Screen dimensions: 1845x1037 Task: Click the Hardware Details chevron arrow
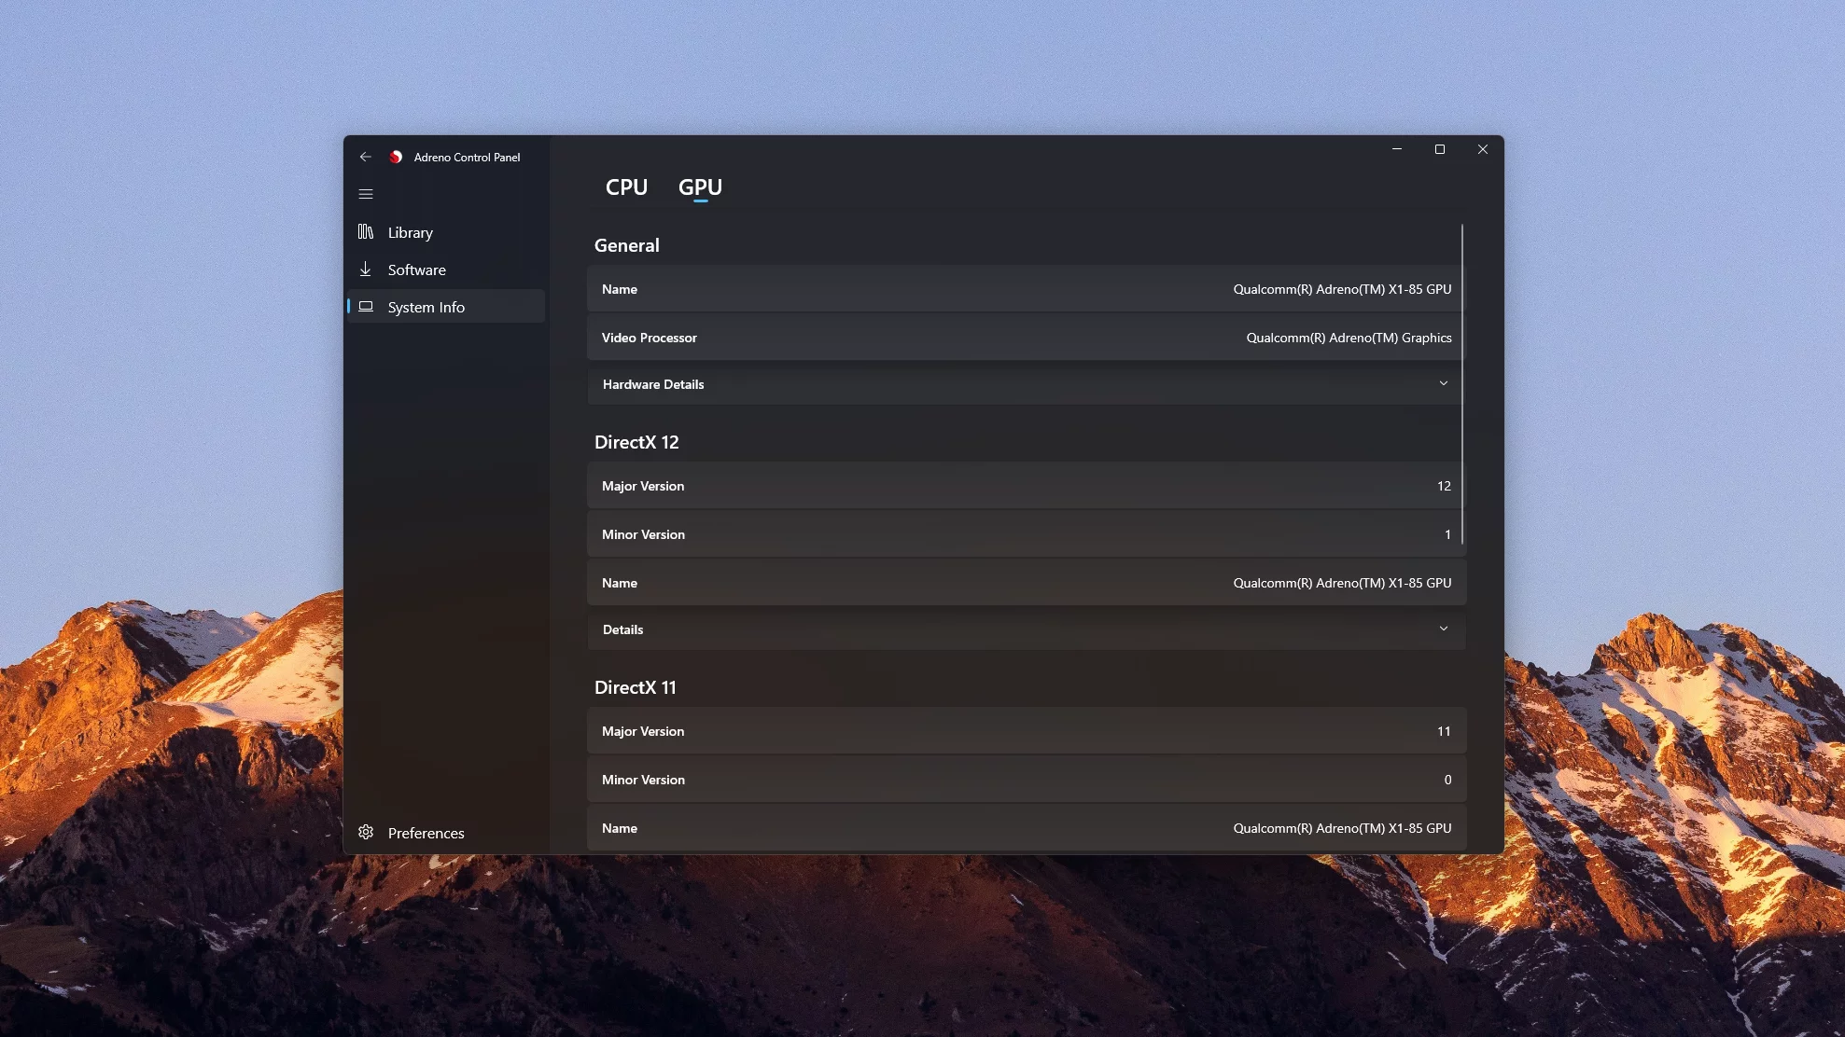1444,383
